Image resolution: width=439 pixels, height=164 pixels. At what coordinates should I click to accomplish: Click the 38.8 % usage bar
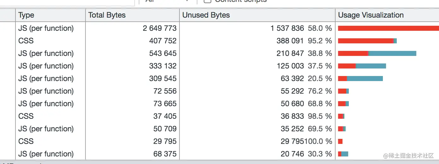[377, 53]
